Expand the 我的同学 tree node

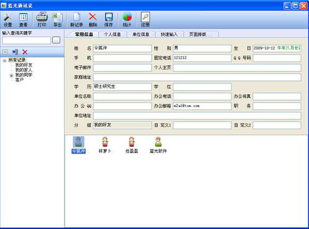click(x=12, y=75)
